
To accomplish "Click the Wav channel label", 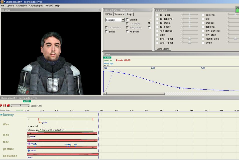I will pos(6,124).
